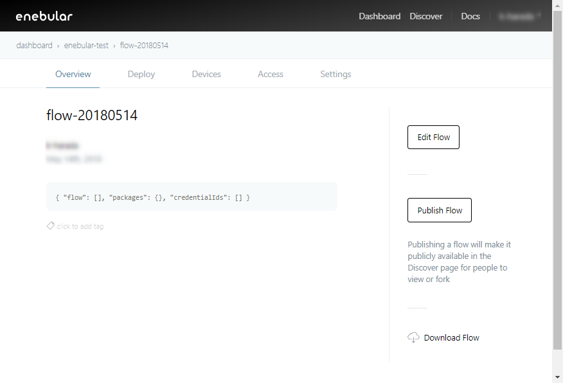Image resolution: width=563 pixels, height=383 pixels.
Task: Click the enebular logo
Action: click(x=44, y=16)
